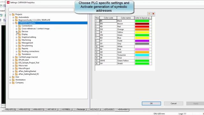Click the 'White' color name cell
The image size is (204, 115).
click(x=126, y=46)
